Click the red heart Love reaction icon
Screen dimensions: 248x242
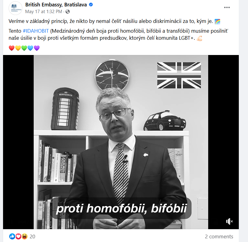tap(18, 237)
